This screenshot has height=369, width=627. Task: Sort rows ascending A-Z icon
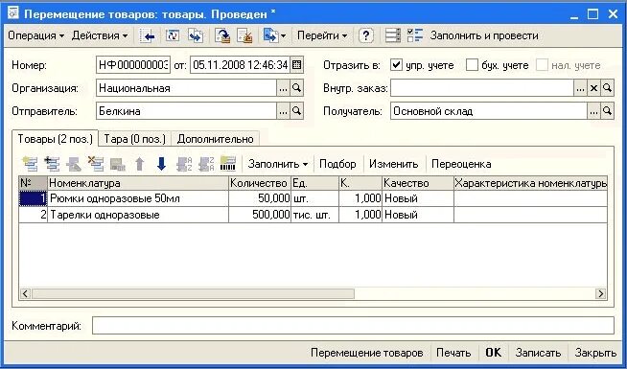tap(184, 164)
